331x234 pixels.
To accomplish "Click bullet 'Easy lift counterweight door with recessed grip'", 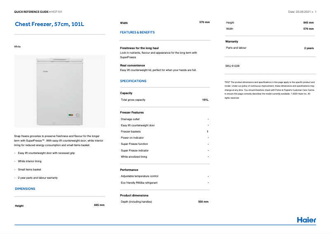I will [46, 153].
